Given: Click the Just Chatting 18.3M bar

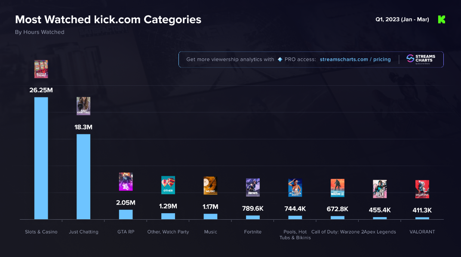Looking at the screenshot, I should [x=83, y=177].
